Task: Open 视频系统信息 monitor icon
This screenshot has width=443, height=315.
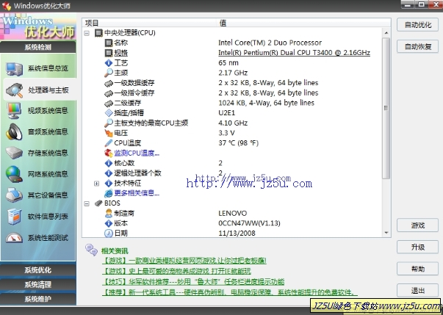Action: coord(14,111)
